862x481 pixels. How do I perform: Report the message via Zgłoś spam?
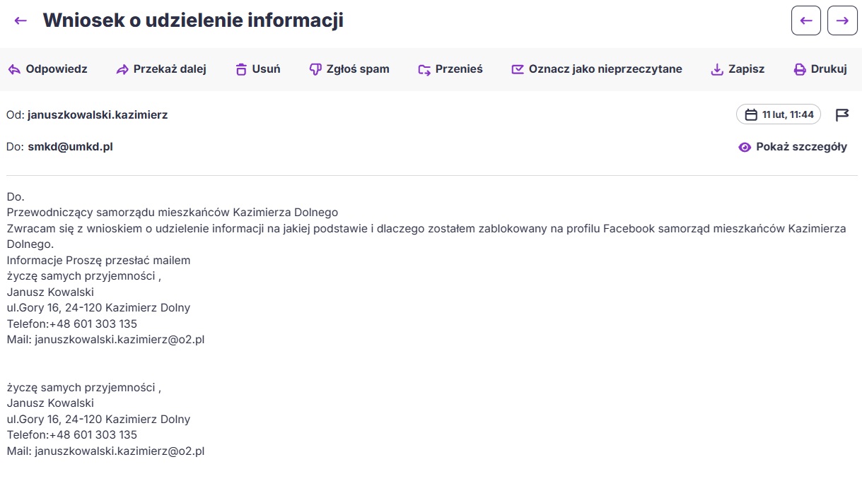(349, 69)
